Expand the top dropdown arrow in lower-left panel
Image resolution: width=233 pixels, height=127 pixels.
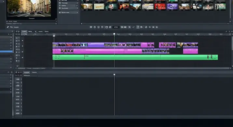(11, 75)
